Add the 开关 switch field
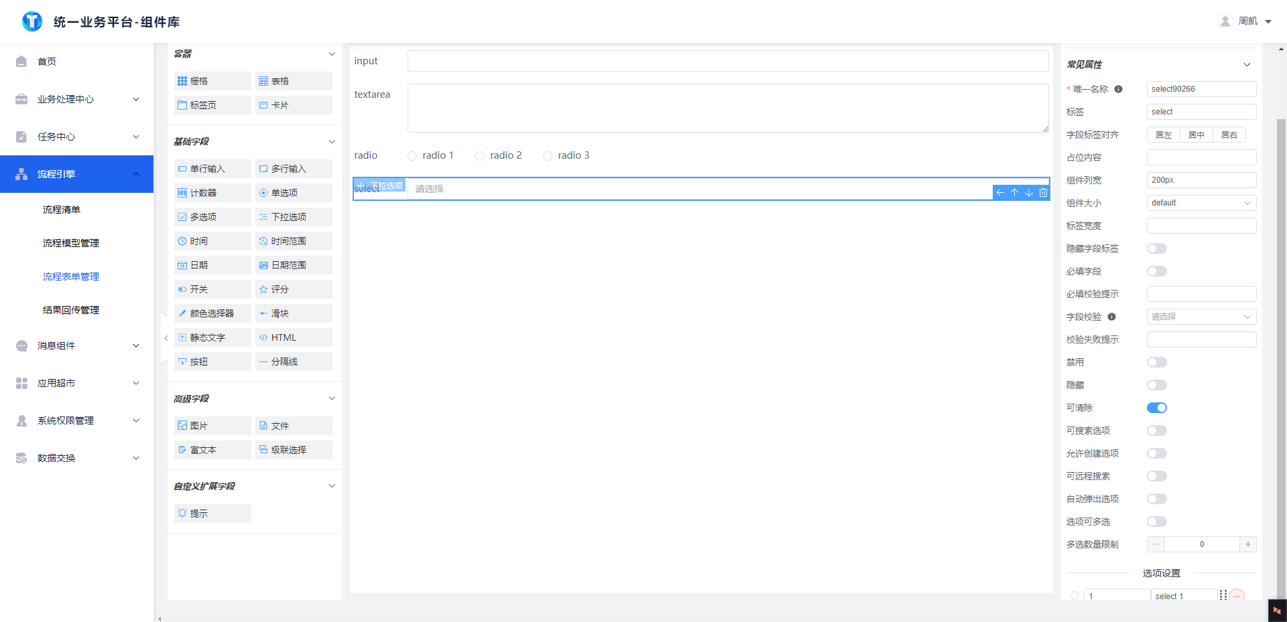Viewport: 1287px width, 622px height. 212,289
